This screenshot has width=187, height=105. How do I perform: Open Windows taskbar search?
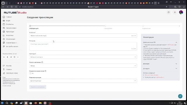click(7, 103)
